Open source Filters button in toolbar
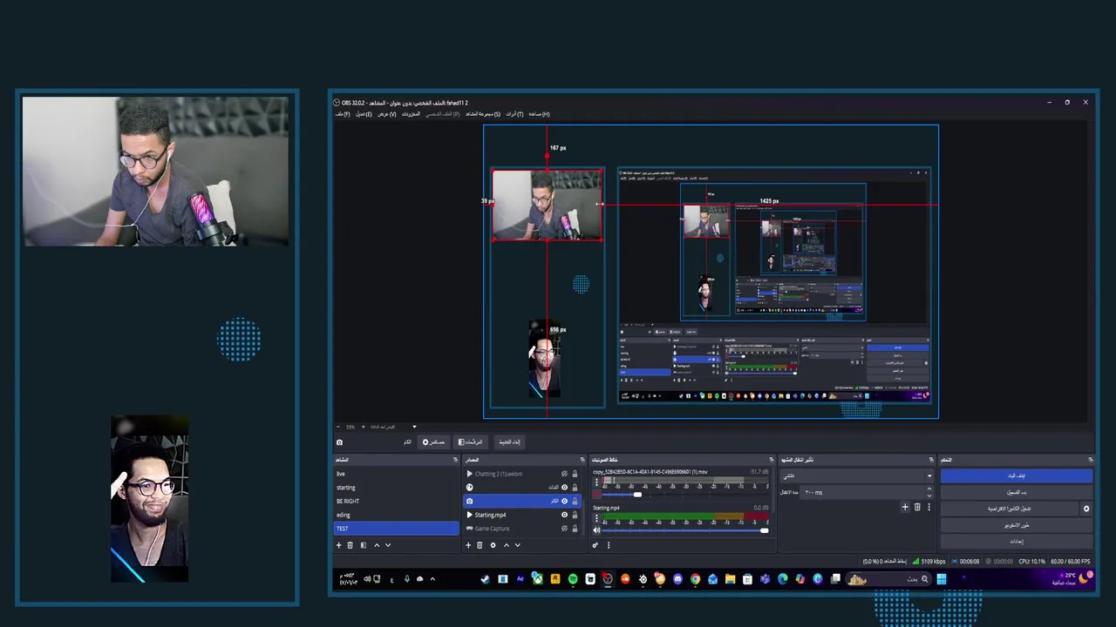The height and width of the screenshot is (627, 1116). (471, 442)
